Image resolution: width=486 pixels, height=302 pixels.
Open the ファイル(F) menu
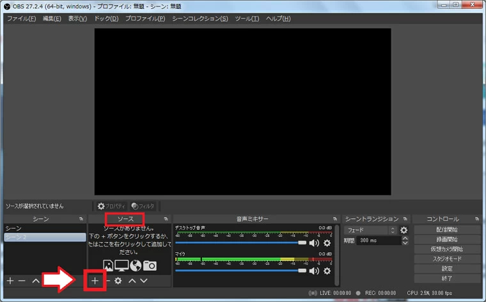(x=21, y=19)
